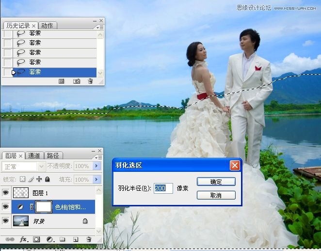Select the highlighted 套索 history state
The width and height of the screenshot is (321, 251).
point(54,72)
